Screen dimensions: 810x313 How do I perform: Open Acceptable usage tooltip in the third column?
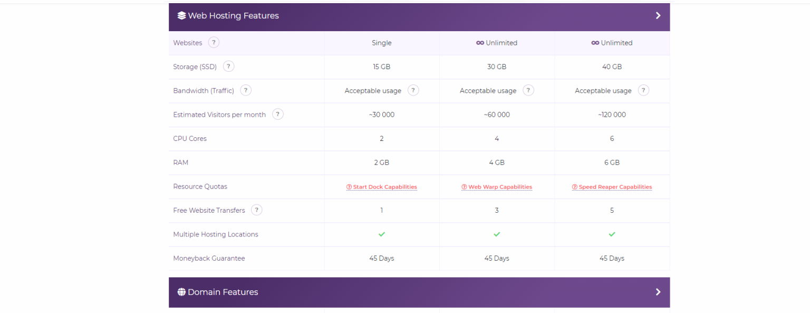tap(643, 90)
